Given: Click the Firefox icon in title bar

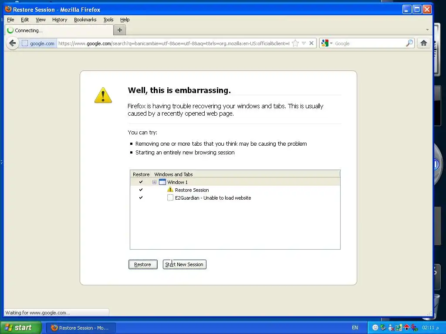Looking at the screenshot, I should point(8,9).
